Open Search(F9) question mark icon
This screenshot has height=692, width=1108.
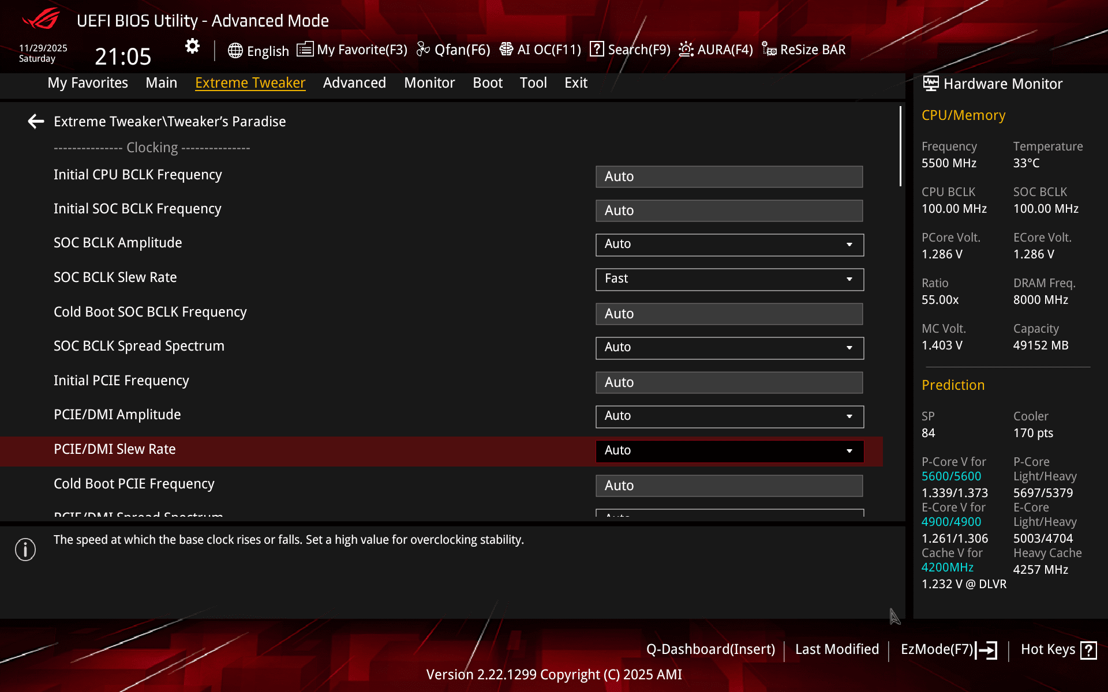(x=597, y=50)
